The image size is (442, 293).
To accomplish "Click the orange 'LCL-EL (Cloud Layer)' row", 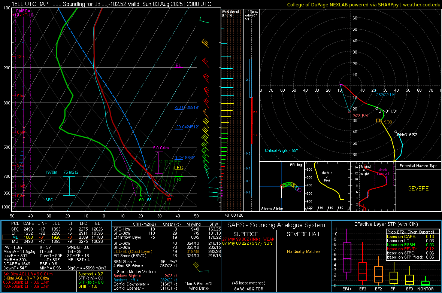I will coord(167,251).
